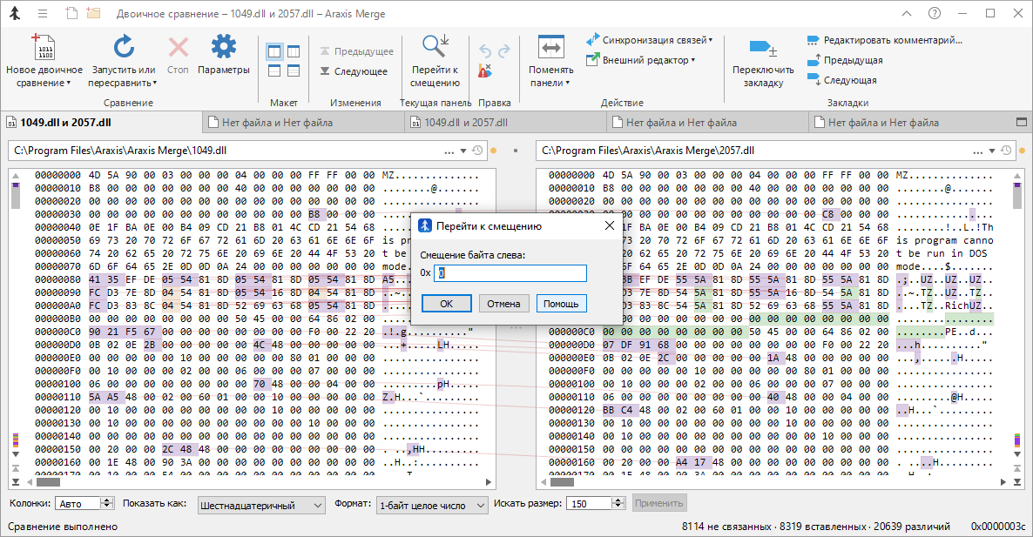This screenshot has width=1033, height=537.
Task: Open the Внешний редактор dropdown
Action: (x=640, y=60)
